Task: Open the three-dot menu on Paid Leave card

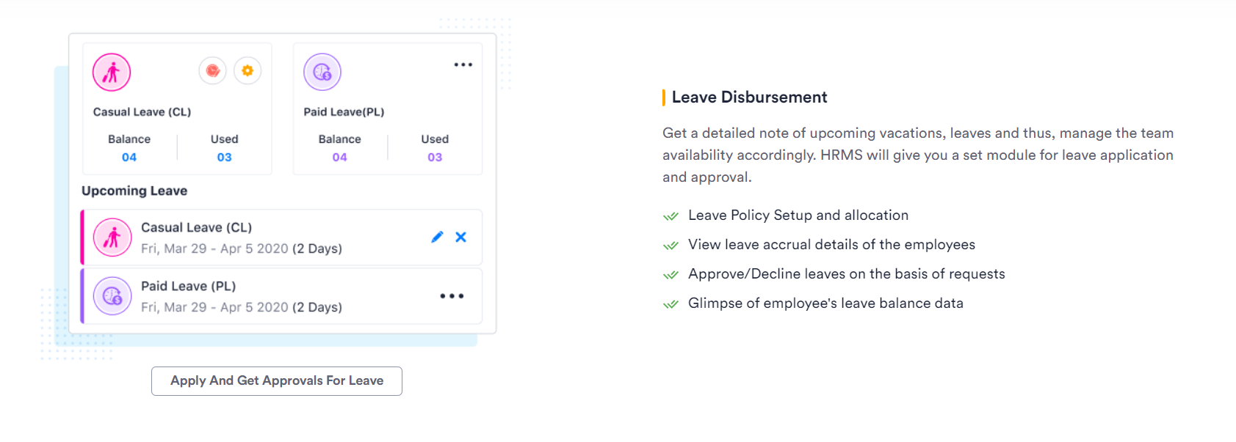Action: [463, 65]
